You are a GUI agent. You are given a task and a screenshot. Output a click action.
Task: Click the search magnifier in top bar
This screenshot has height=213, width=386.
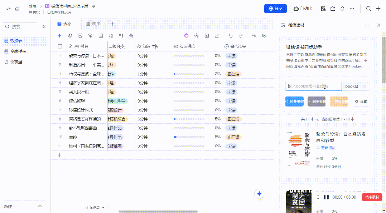[x=368, y=9]
